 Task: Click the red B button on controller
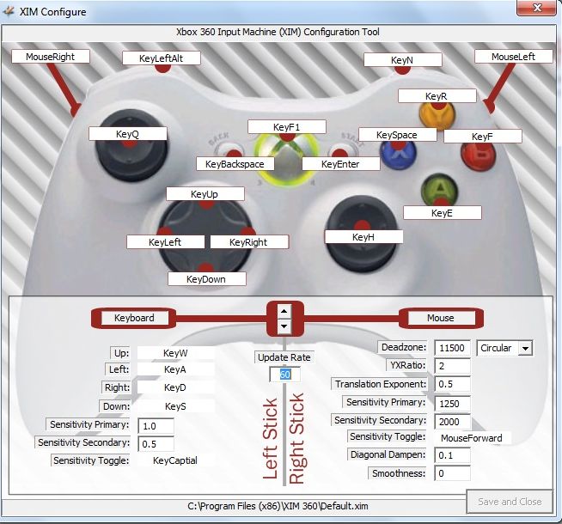479,155
